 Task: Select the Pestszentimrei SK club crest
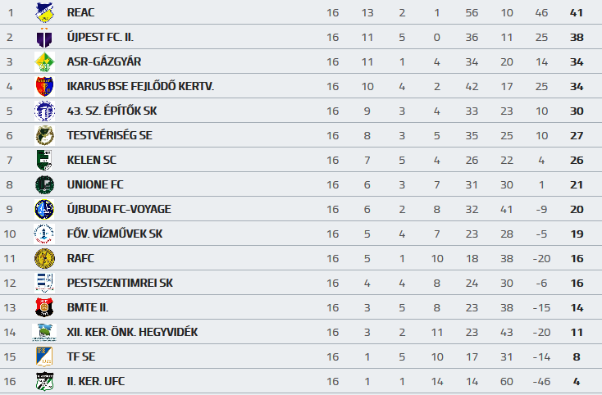(43, 283)
